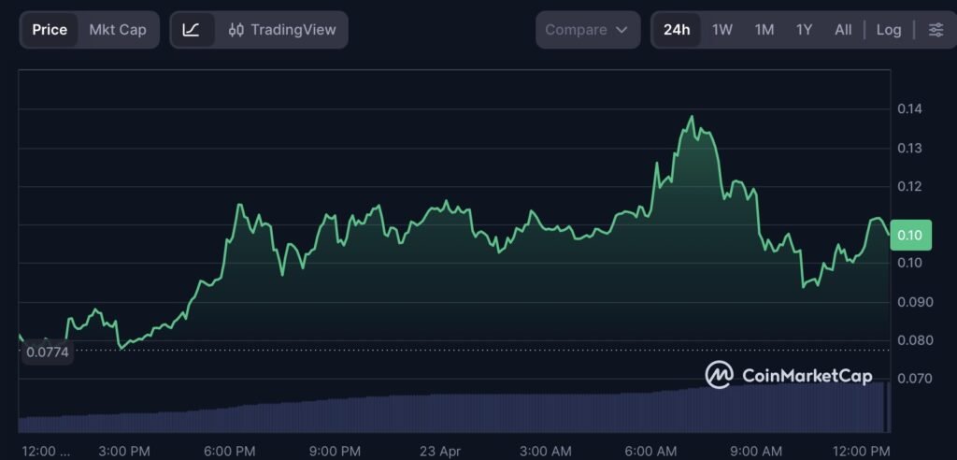Open chart settings sliders icon
The width and height of the screenshot is (957, 460).
(x=936, y=30)
